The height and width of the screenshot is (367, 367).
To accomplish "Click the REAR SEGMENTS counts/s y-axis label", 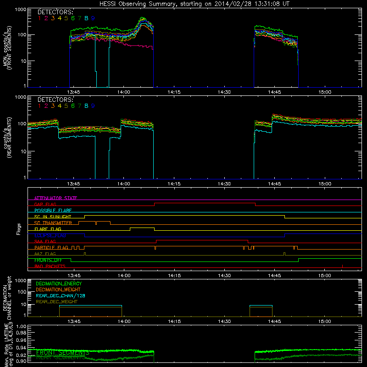I will [x=7, y=137].
